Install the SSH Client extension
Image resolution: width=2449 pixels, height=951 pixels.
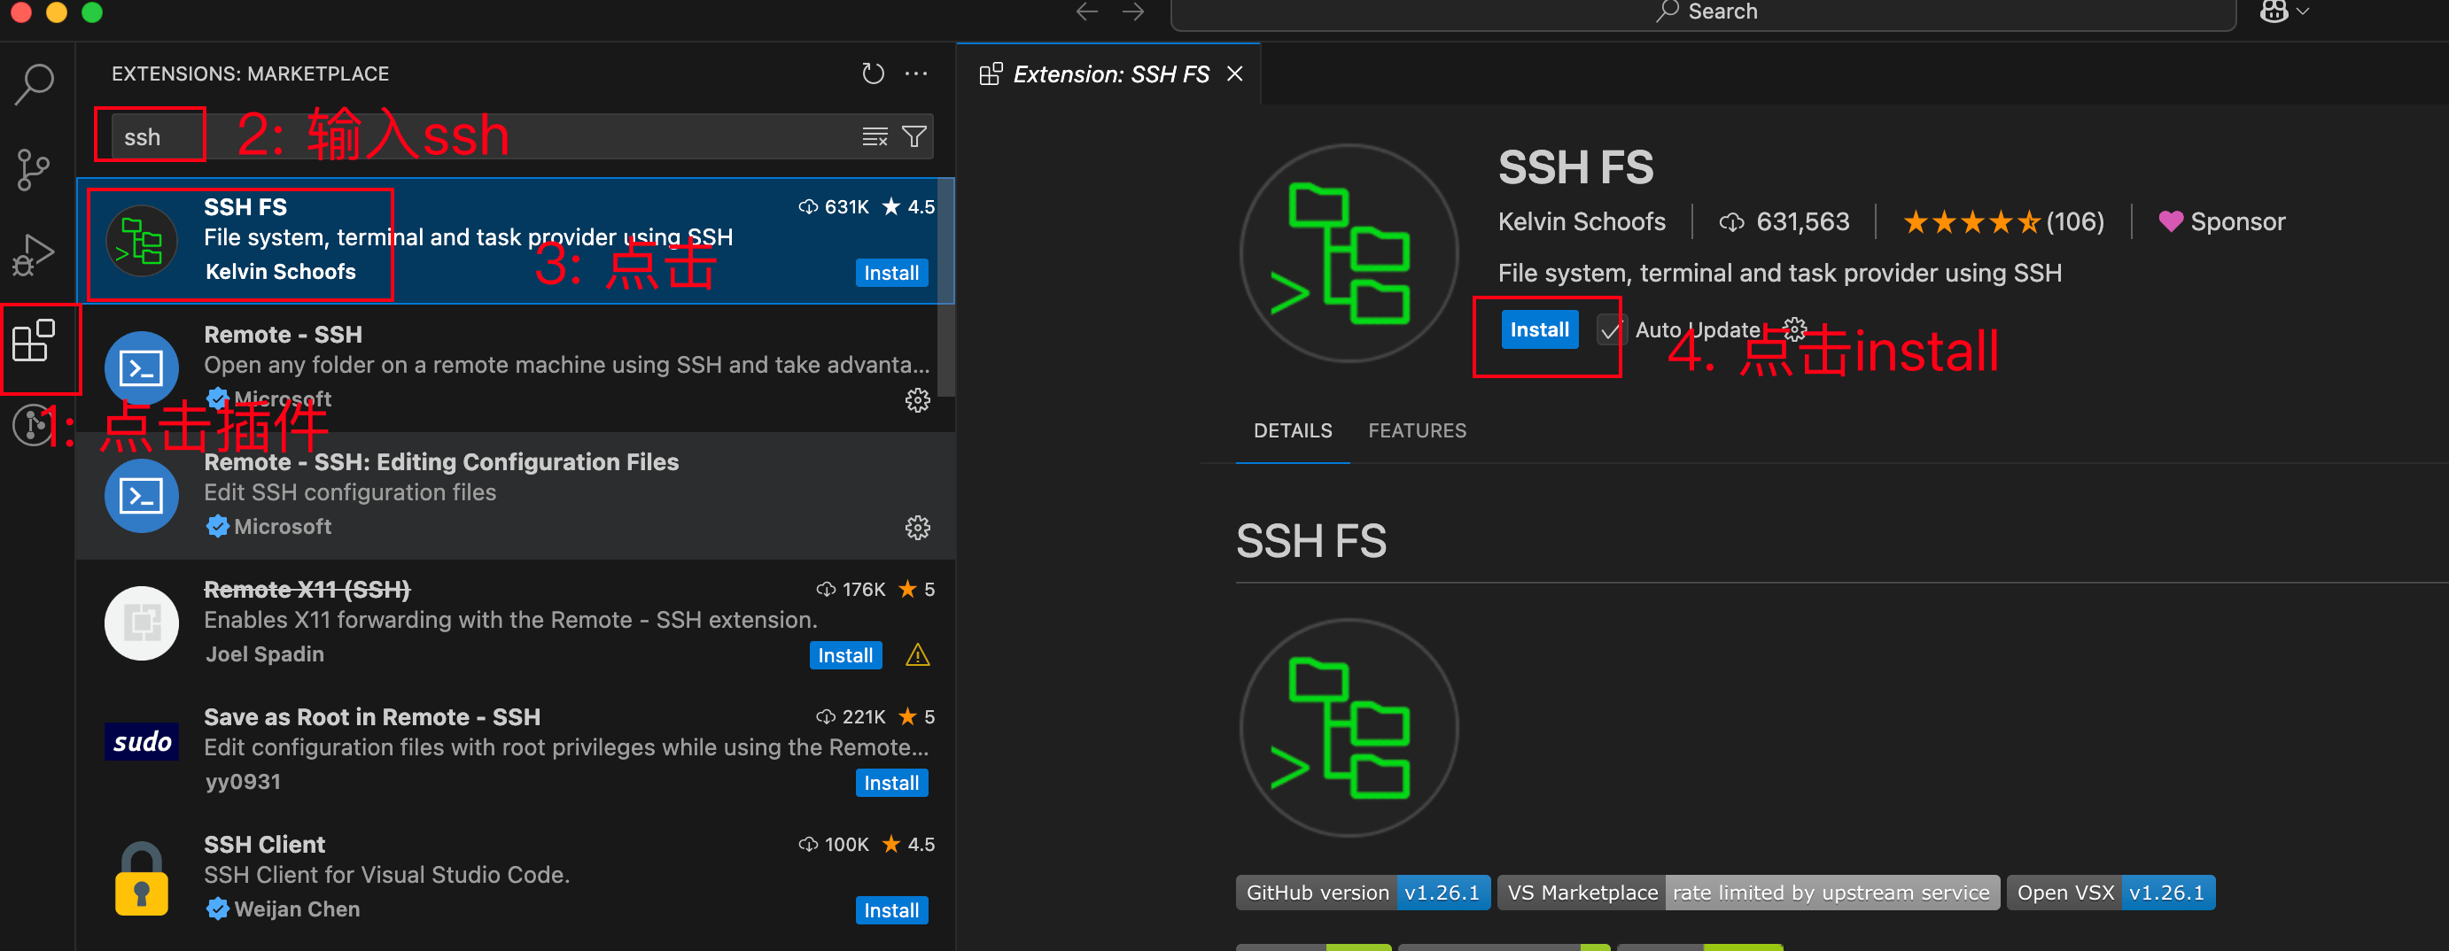point(890,910)
